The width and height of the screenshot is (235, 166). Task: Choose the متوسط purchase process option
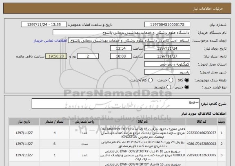pos(168,87)
